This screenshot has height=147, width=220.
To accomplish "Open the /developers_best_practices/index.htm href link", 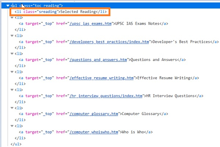I will (109, 42).
